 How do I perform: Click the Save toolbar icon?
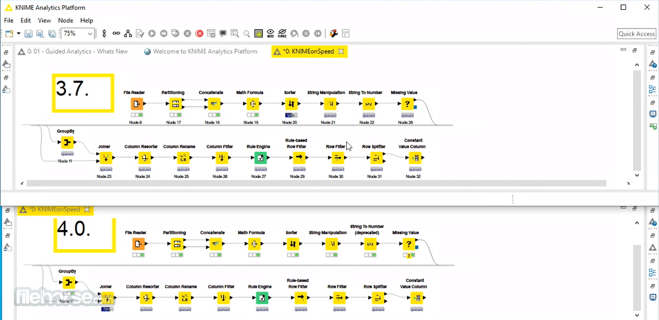[28, 33]
